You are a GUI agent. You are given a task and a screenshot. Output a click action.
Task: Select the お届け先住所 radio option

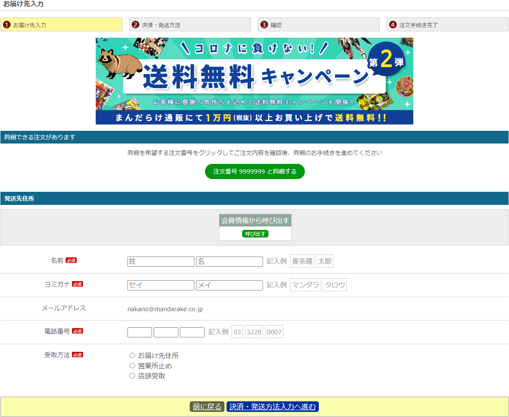click(132, 356)
